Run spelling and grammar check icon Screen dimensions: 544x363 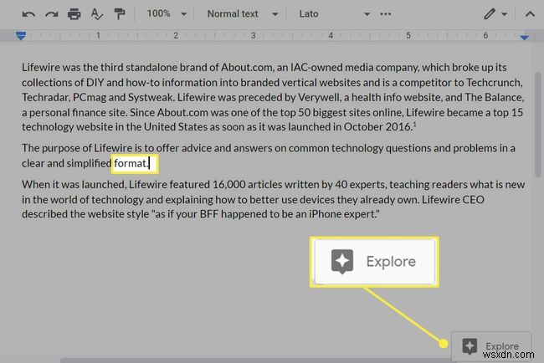coord(96,14)
